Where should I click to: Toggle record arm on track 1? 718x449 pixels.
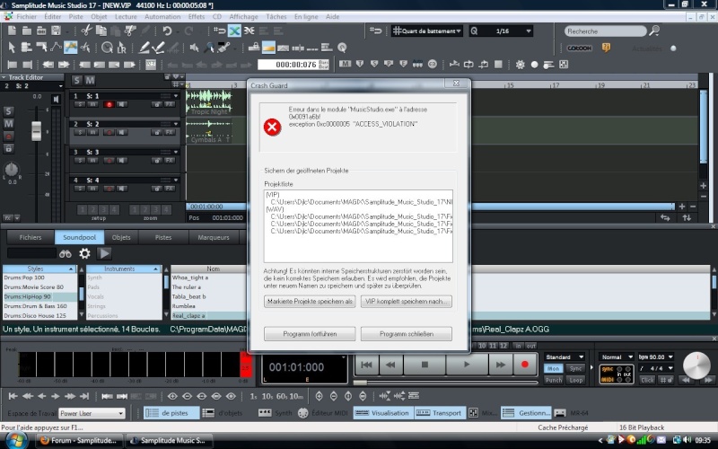point(109,104)
